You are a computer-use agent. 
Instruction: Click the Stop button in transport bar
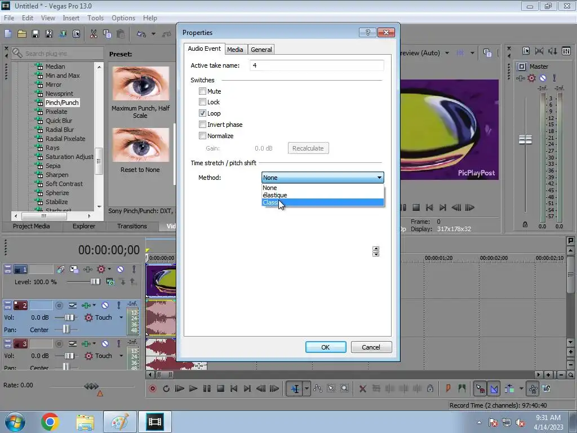coord(220,388)
